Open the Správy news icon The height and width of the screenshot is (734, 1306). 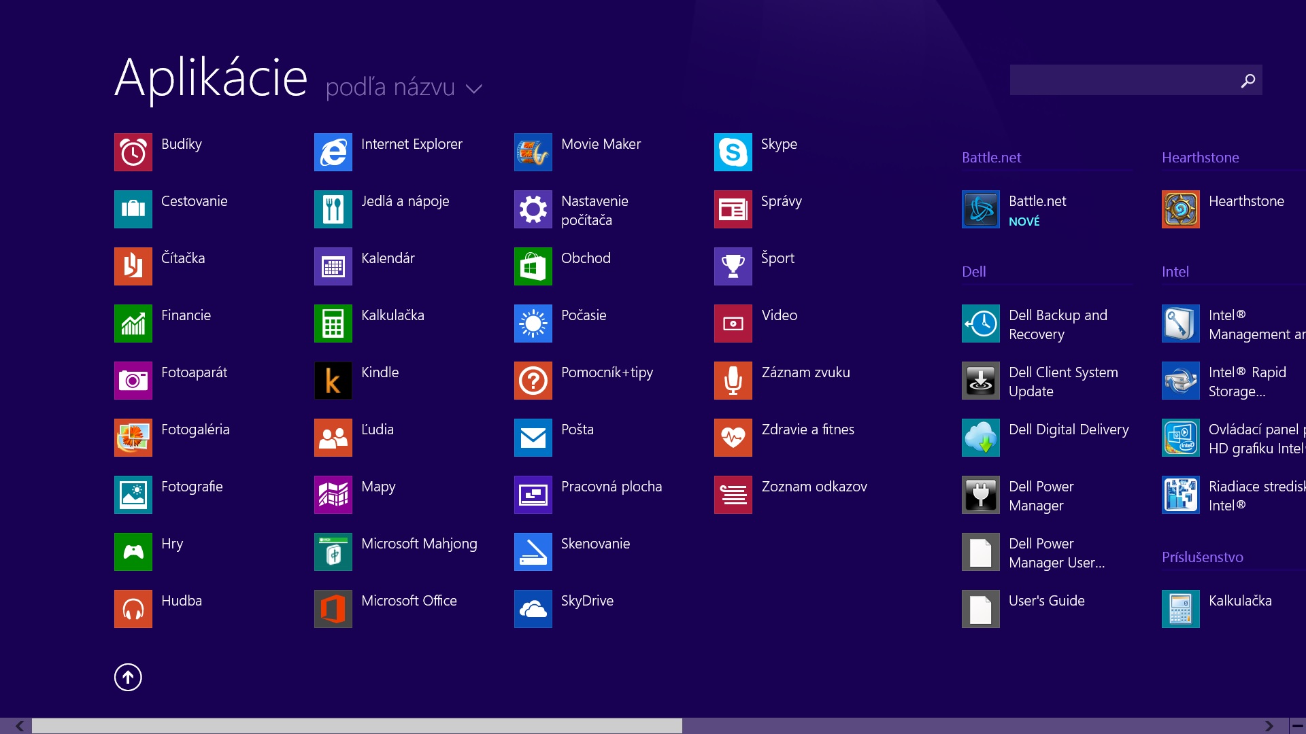733,209
